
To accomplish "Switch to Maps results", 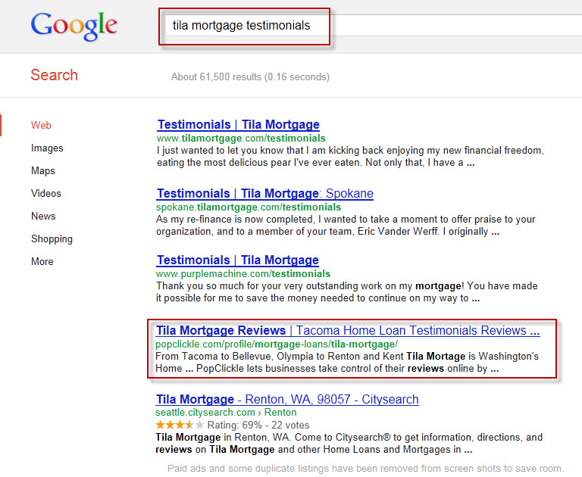I will [43, 170].
